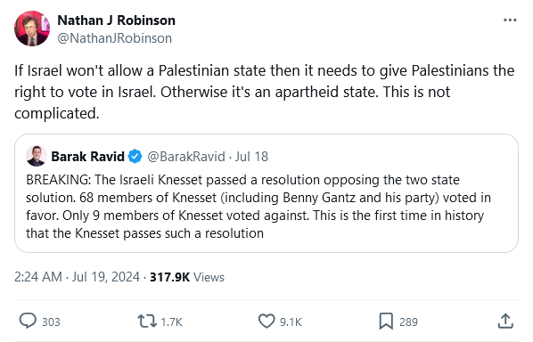Open the share upload icon
This screenshot has height=342, width=533.
[x=505, y=321]
